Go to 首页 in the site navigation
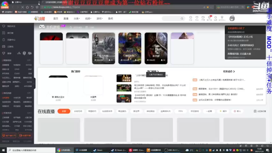 (56, 19)
